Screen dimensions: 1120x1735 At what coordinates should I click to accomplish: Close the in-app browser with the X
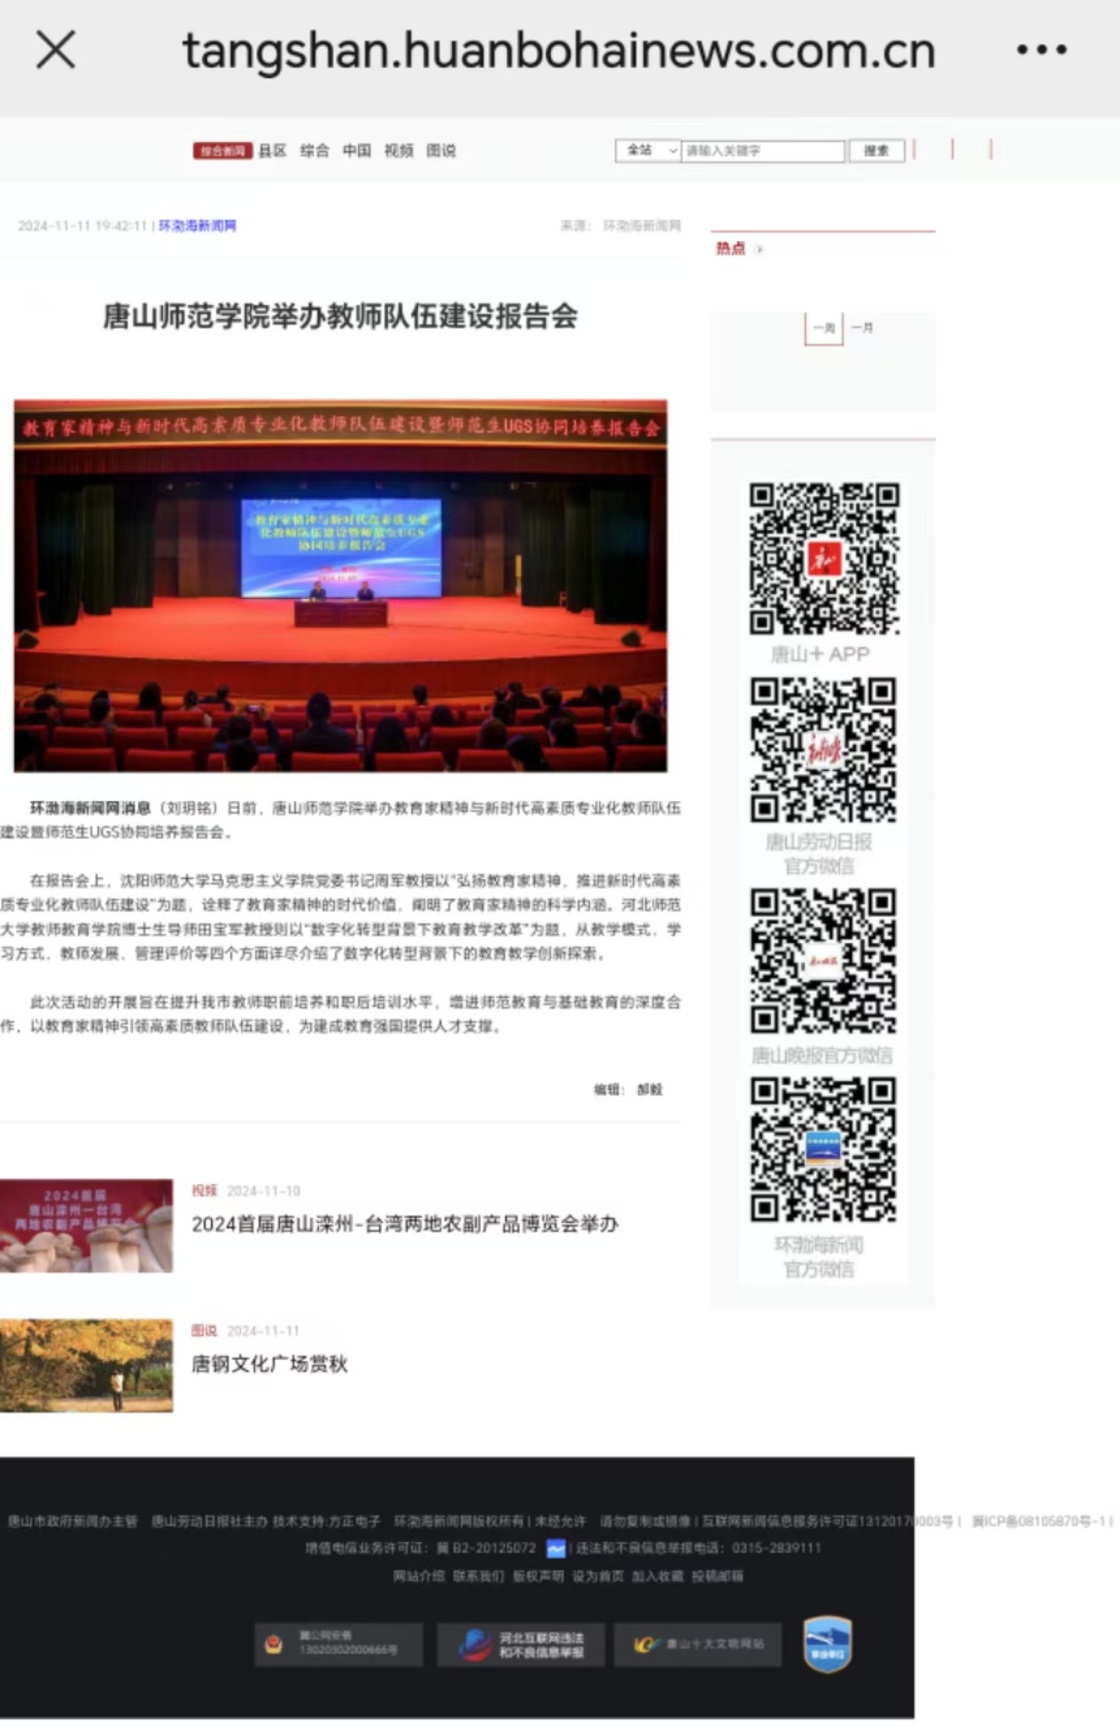coord(56,50)
